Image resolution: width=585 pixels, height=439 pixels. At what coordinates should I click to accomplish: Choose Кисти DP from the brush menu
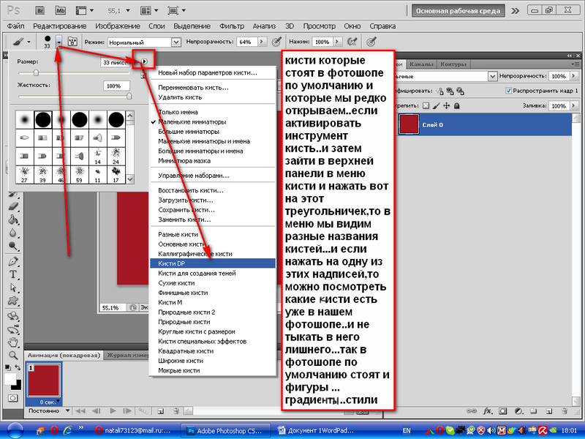pyautogui.click(x=213, y=263)
